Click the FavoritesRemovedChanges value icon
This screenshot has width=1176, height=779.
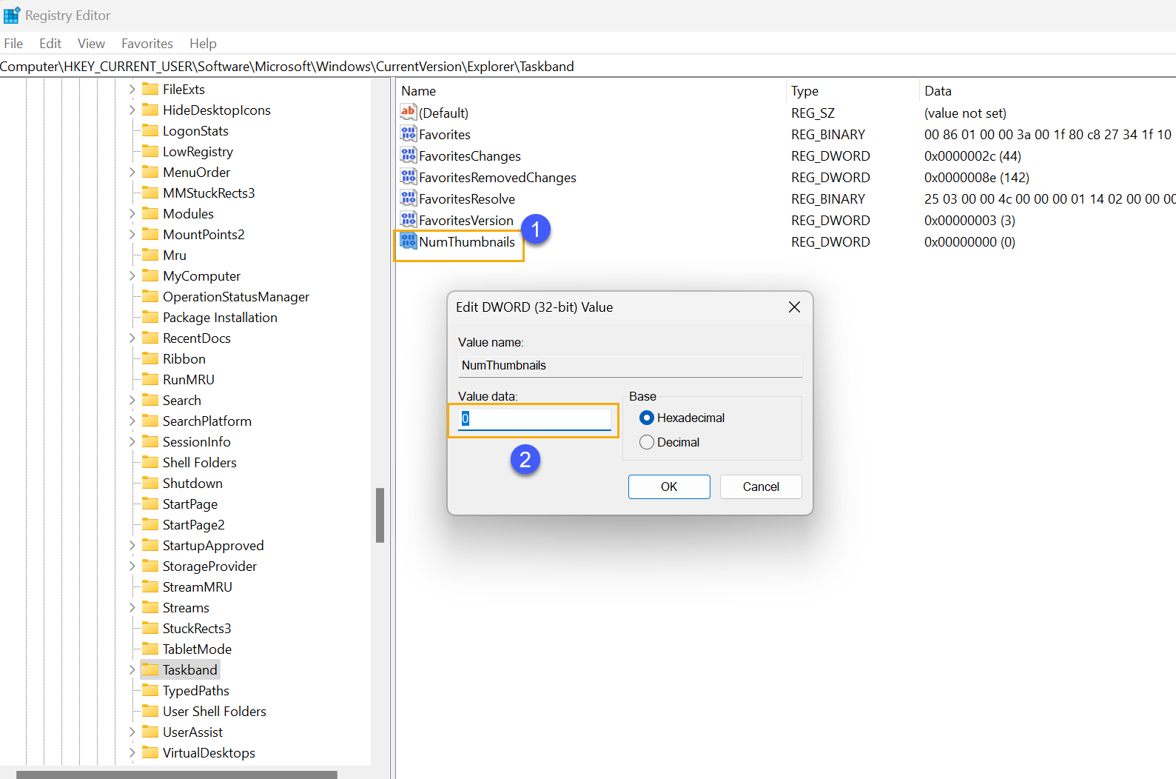[409, 177]
